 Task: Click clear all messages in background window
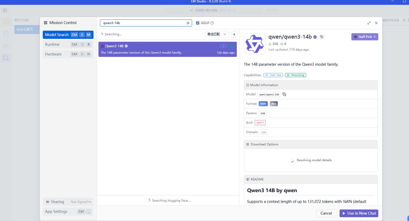391,20
